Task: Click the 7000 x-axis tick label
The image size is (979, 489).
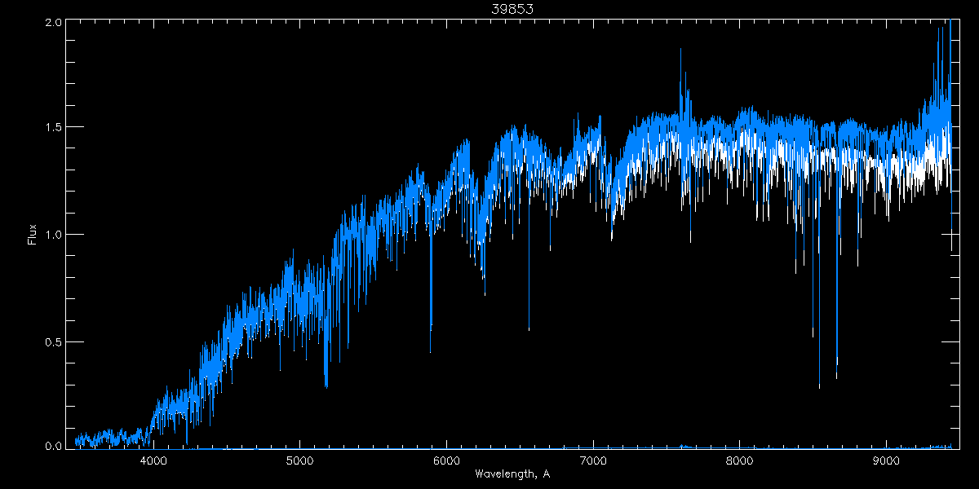Action: click(593, 460)
